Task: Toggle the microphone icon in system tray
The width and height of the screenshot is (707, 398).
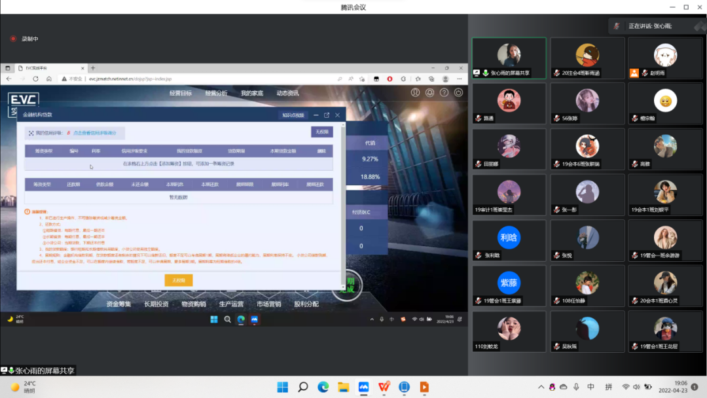Action: [x=577, y=387]
